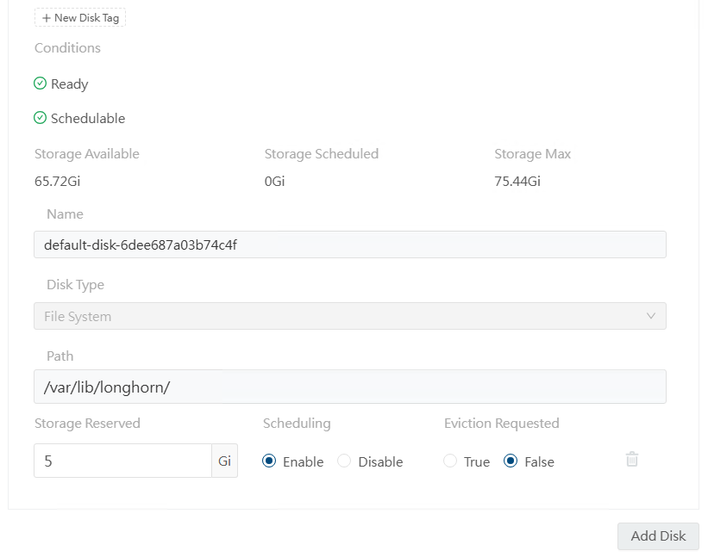Click the Schedulable condition check icon

41,118
